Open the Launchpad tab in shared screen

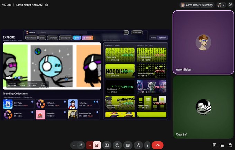(53, 38)
